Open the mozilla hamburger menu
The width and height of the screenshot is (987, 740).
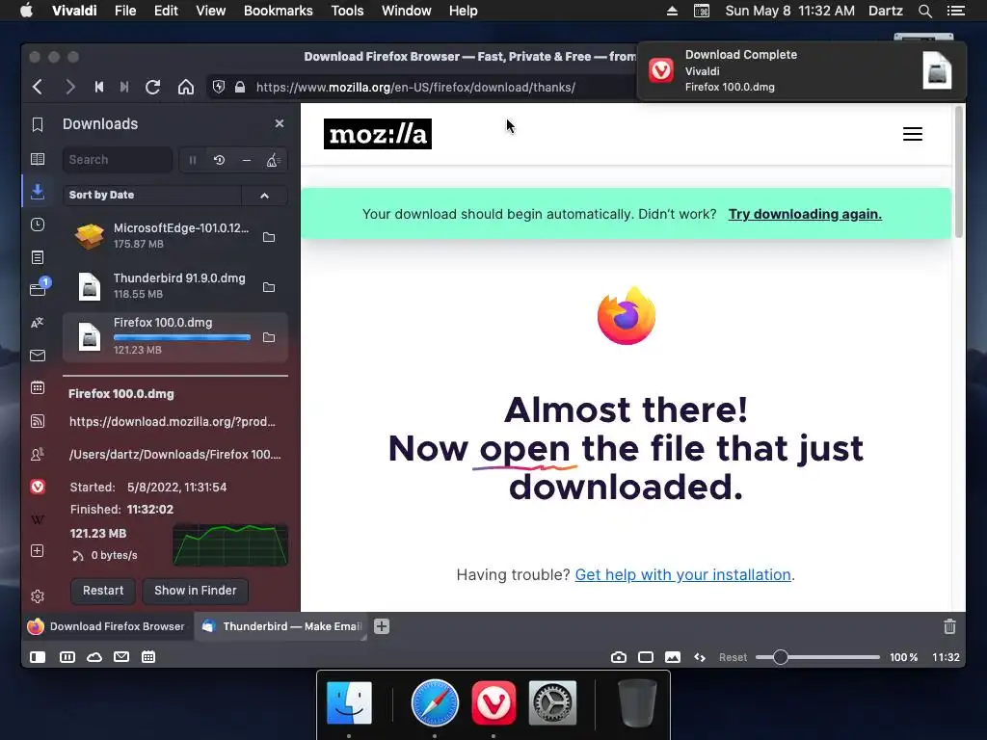click(913, 134)
